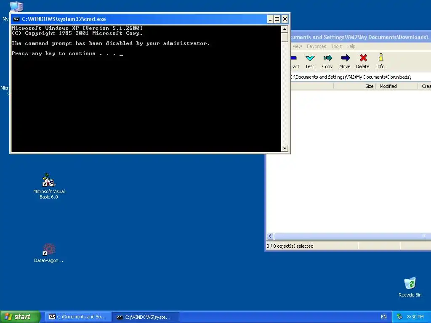Click '0 / 0 object(s) selected' status text
This screenshot has width=431, height=323.
290,246
